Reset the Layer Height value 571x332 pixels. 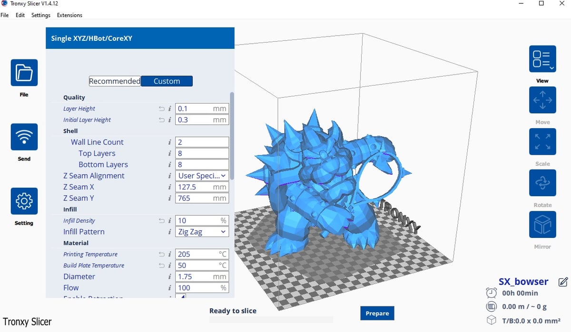point(162,109)
